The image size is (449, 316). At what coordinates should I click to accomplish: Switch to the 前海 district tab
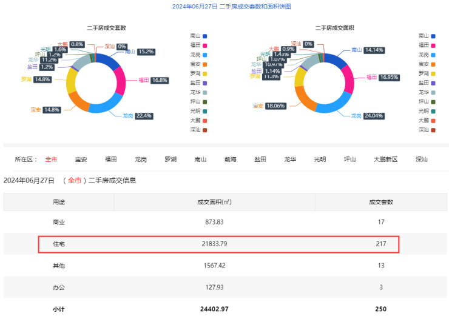coord(231,160)
